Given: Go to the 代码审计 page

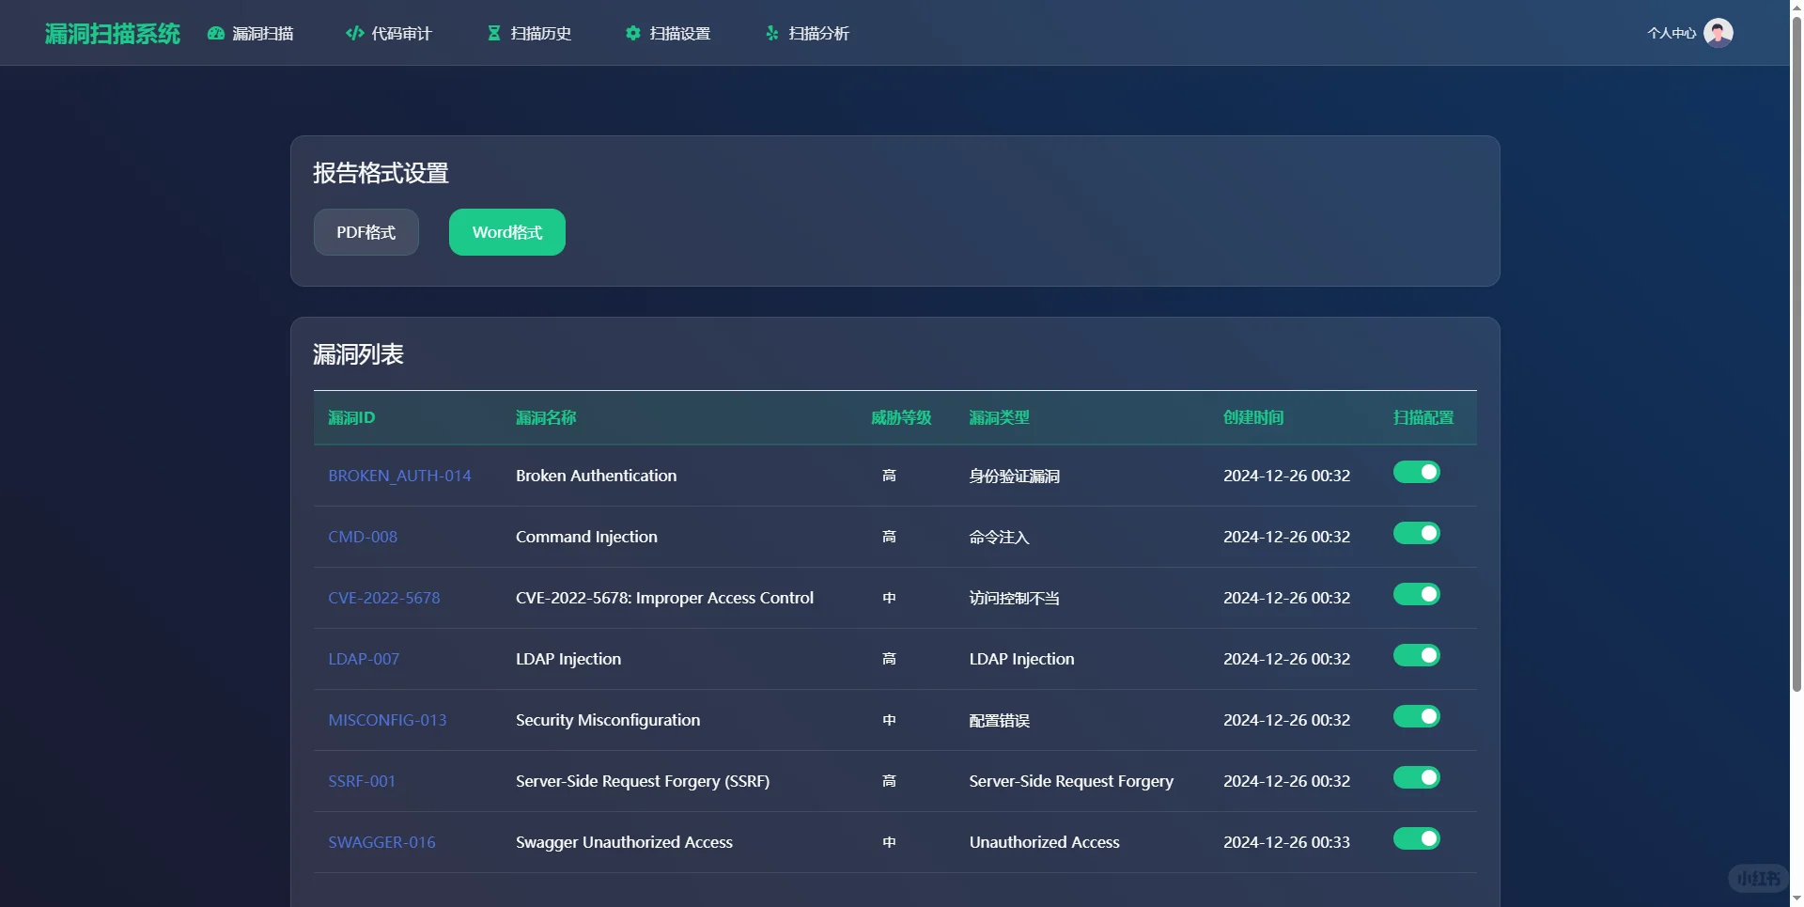Looking at the screenshot, I should pyautogui.click(x=389, y=33).
